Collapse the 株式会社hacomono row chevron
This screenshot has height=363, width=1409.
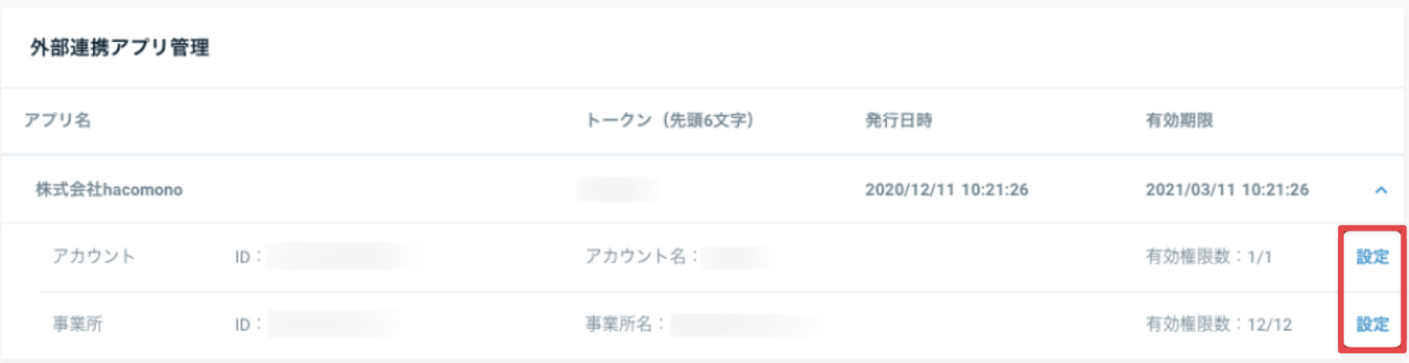1381,190
